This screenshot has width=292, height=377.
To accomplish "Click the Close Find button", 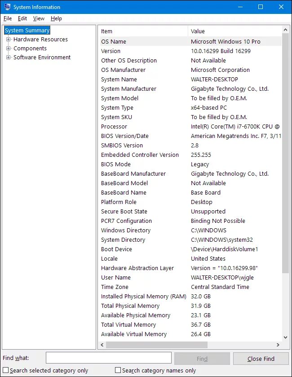I will [x=261, y=359].
